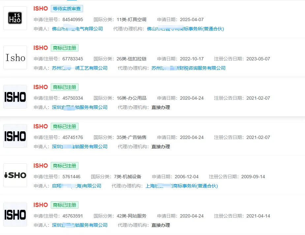Click the 7类-机械设备 classification text

pyautogui.click(x=128, y=177)
